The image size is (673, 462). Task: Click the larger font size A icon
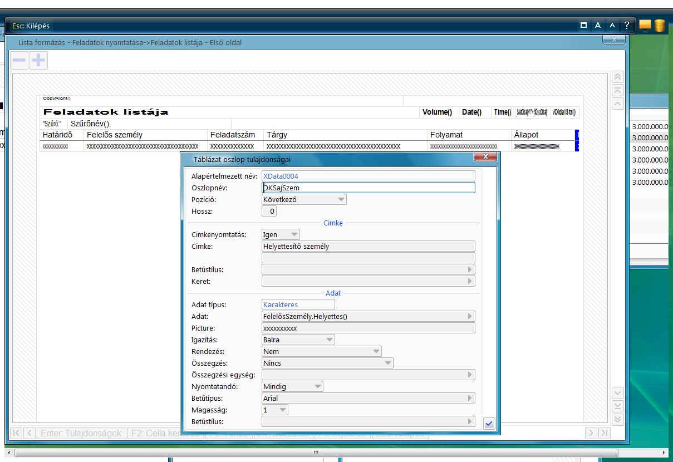pos(597,25)
